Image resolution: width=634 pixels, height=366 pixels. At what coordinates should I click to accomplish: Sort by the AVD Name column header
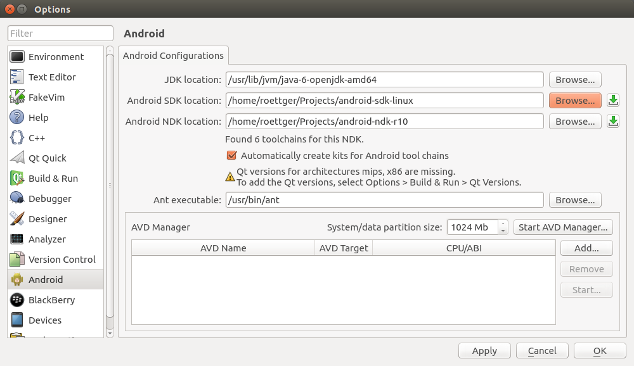coord(223,248)
